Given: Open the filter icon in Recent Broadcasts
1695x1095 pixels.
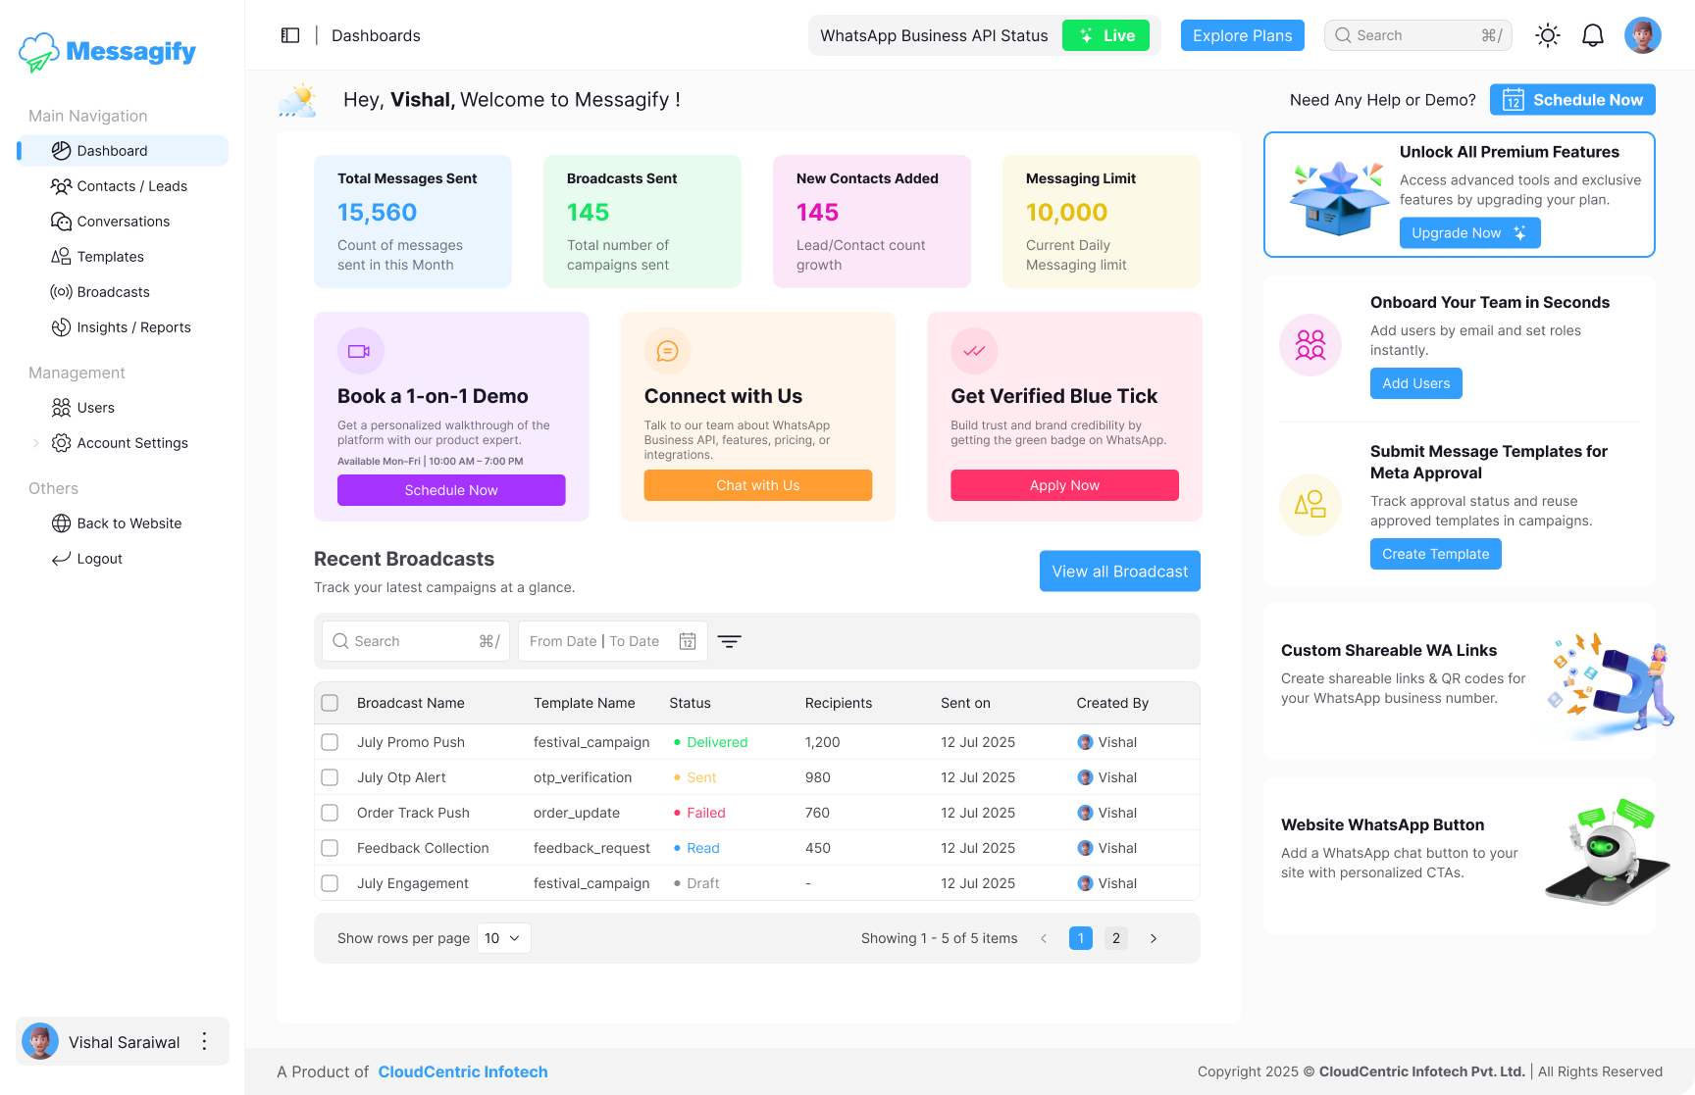Looking at the screenshot, I should (729, 640).
